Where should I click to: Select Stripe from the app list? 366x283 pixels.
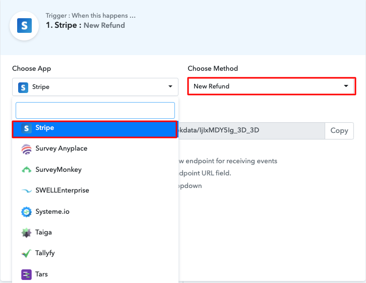[95, 129]
